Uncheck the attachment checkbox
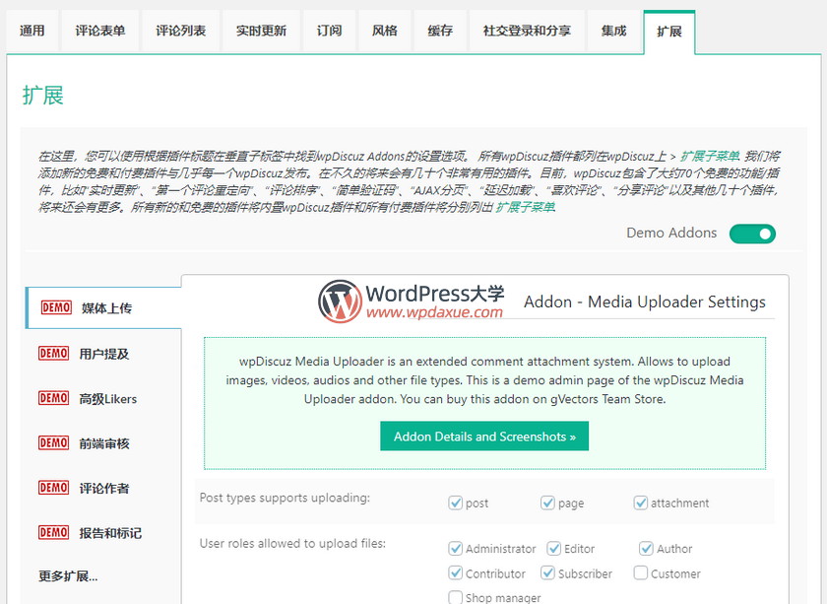The height and width of the screenshot is (604, 827). pos(640,503)
